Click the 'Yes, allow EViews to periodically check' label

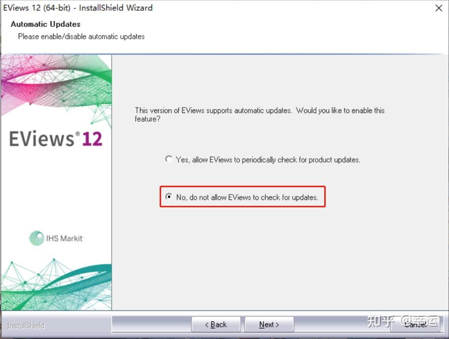click(x=268, y=160)
